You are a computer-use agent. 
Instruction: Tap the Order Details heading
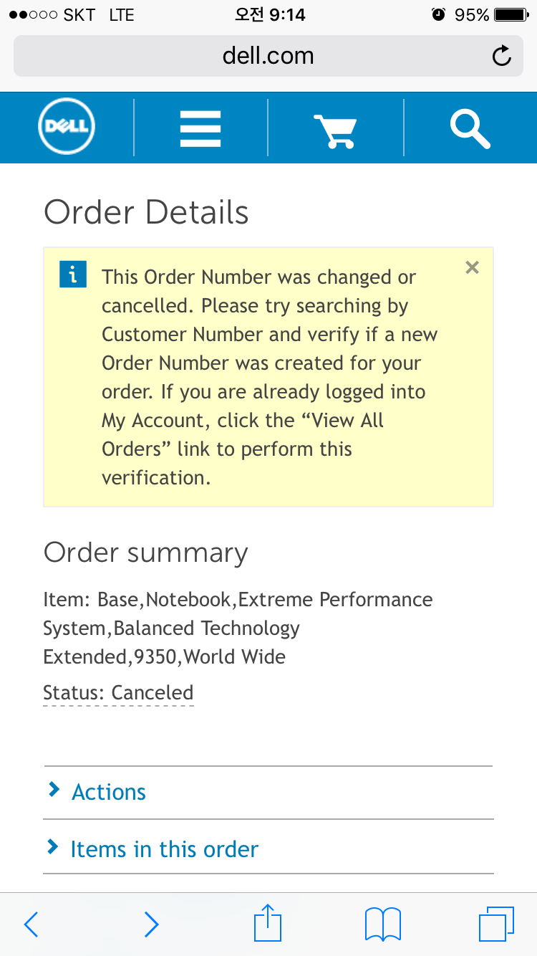tap(146, 212)
